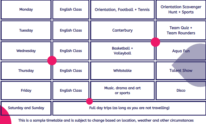Select the Talent Show cell

pos(181,70)
